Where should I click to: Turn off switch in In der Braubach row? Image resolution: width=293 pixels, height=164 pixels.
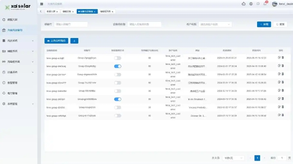click(x=118, y=99)
